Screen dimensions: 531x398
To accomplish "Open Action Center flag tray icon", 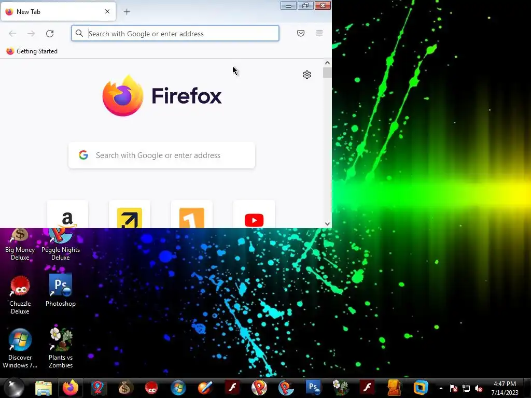I will (x=454, y=388).
